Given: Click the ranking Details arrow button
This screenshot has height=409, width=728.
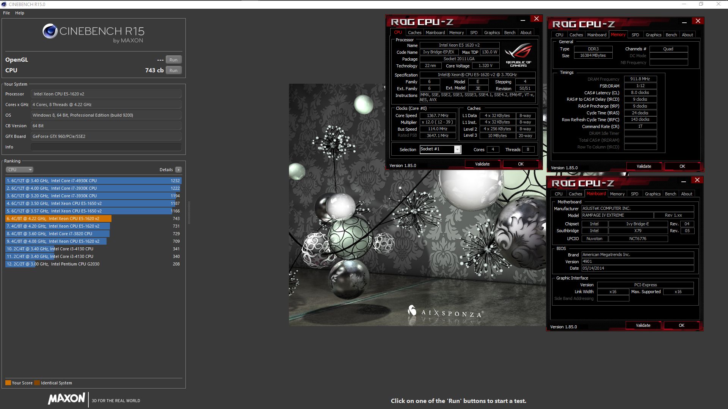Looking at the screenshot, I should (179, 170).
